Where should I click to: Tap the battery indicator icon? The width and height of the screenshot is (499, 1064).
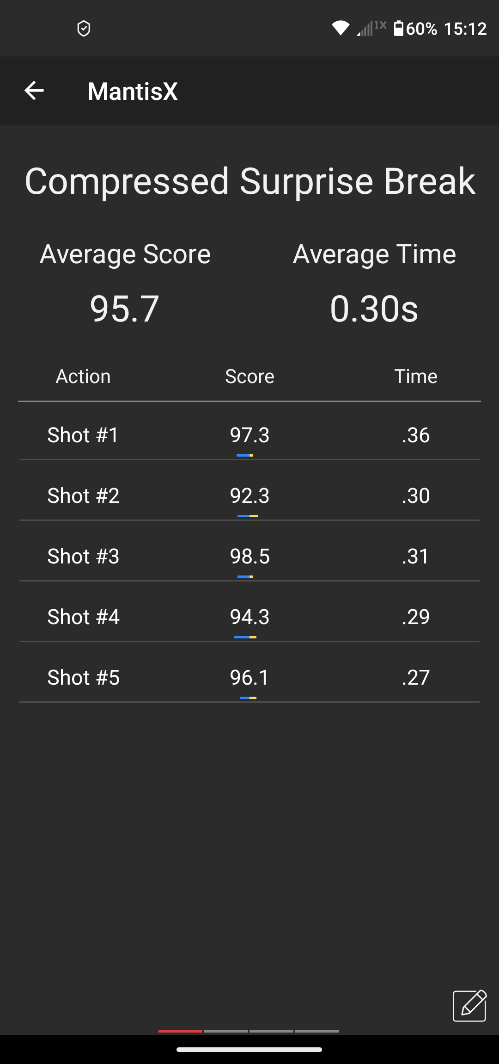[398, 28]
